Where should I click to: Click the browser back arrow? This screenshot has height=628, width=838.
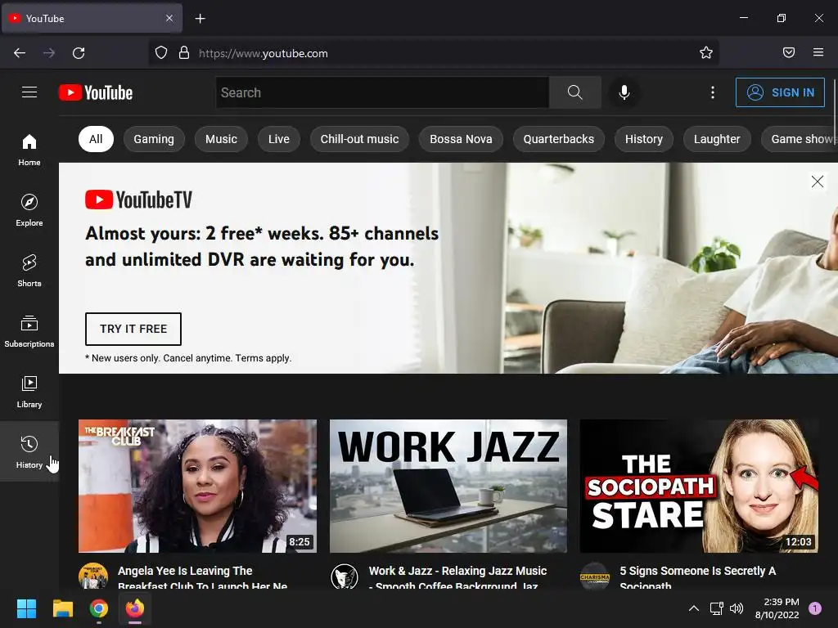pos(20,53)
